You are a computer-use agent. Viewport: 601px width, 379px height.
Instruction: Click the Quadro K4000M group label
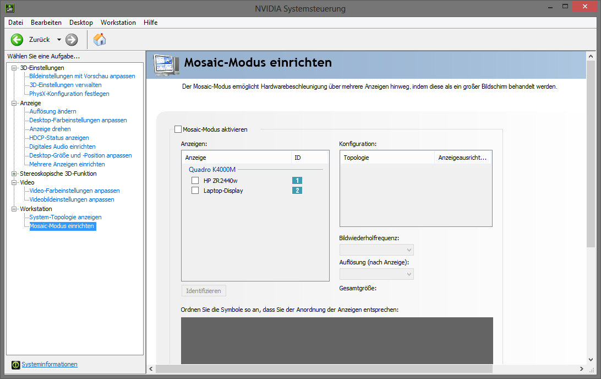tap(212, 170)
